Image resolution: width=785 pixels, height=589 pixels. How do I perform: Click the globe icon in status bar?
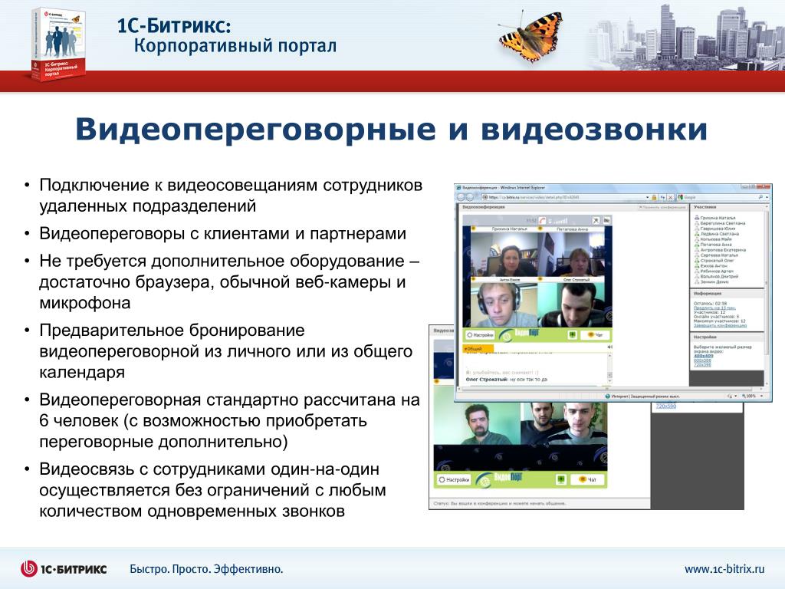pyautogui.click(x=608, y=396)
